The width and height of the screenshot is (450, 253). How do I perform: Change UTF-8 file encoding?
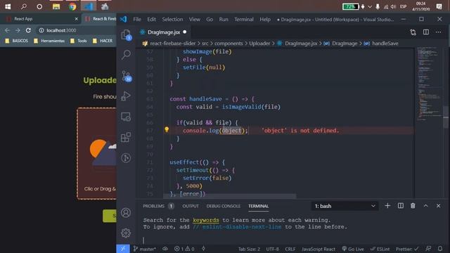tap(272, 249)
